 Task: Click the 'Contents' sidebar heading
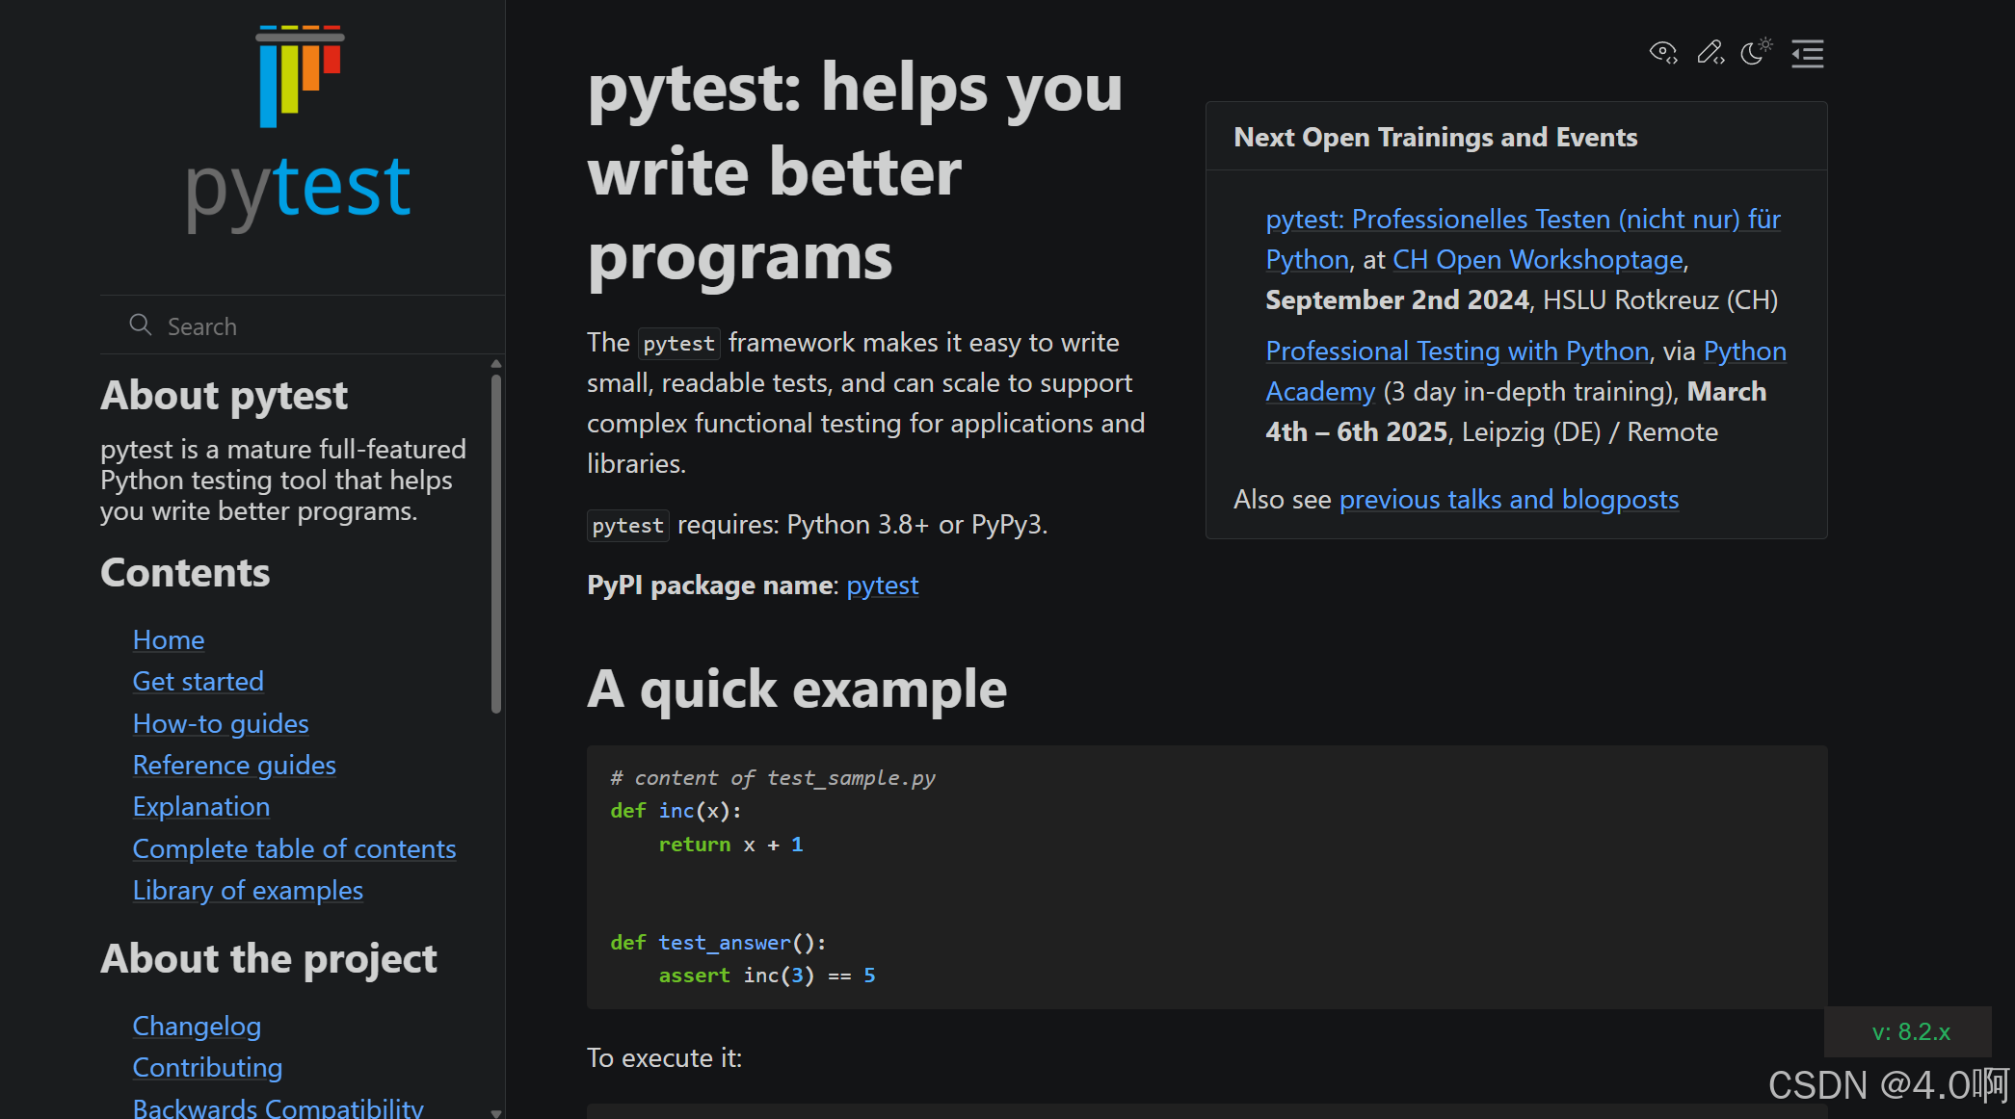tap(185, 572)
